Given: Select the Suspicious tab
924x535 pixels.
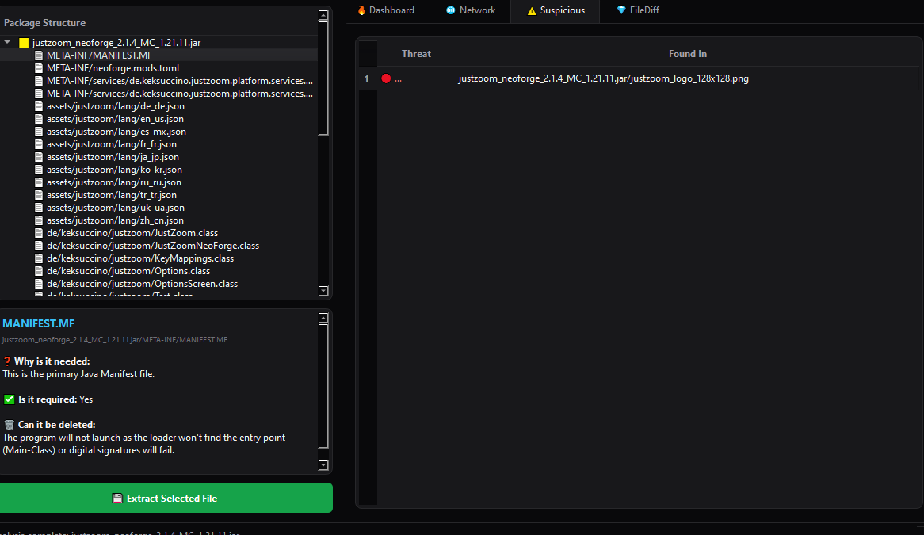Looking at the screenshot, I should click(555, 10).
